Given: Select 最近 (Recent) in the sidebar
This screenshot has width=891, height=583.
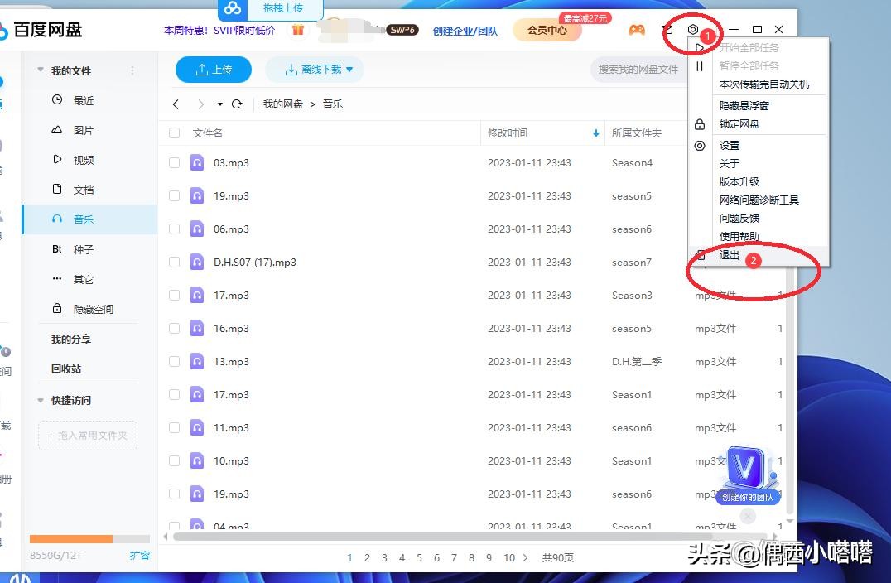Looking at the screenshot, I should point(84,99).
